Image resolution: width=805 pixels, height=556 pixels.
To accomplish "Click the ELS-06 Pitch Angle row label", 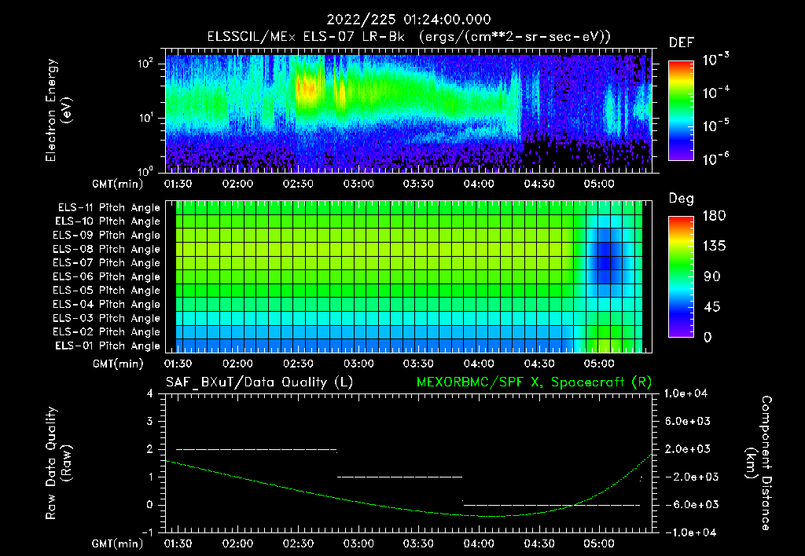I will coord(107,276).
